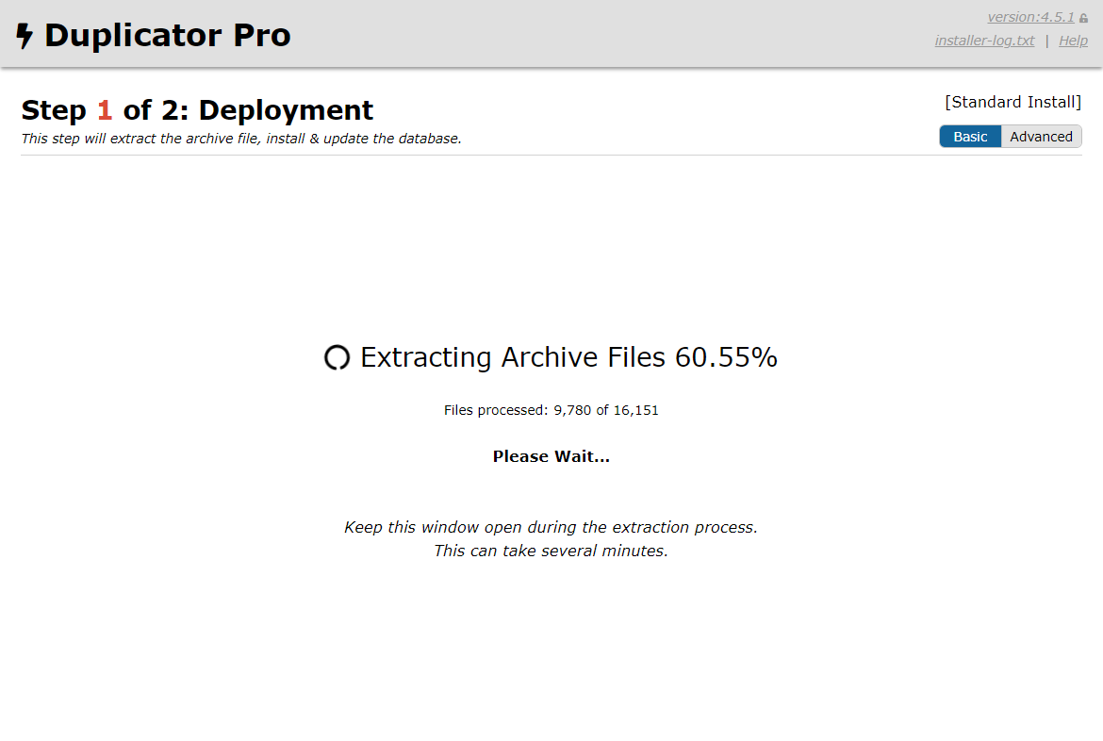Click the lock icon beside the version

1083,18
